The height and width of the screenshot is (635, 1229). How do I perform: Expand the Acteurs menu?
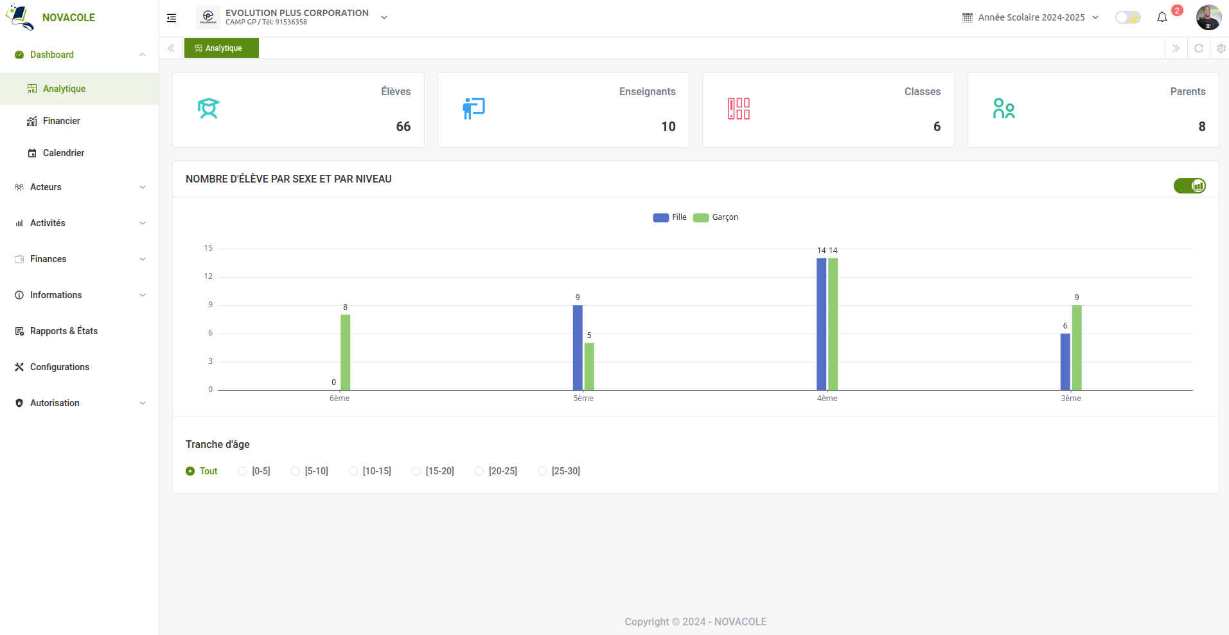click(79, 187)
